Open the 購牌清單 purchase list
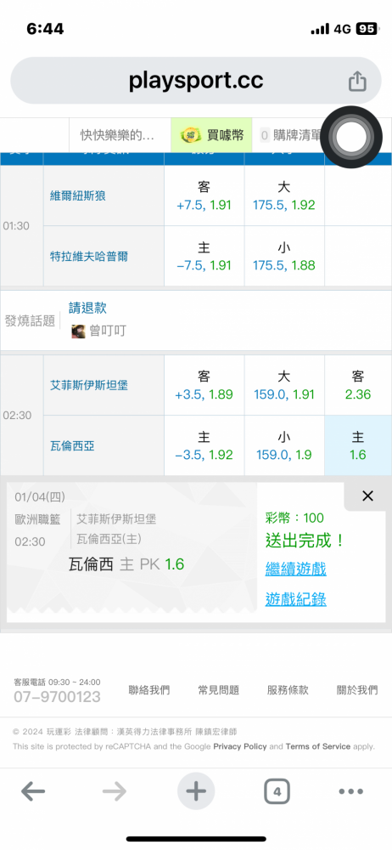This screenshot has height=850, width=392. click(291, 135)
